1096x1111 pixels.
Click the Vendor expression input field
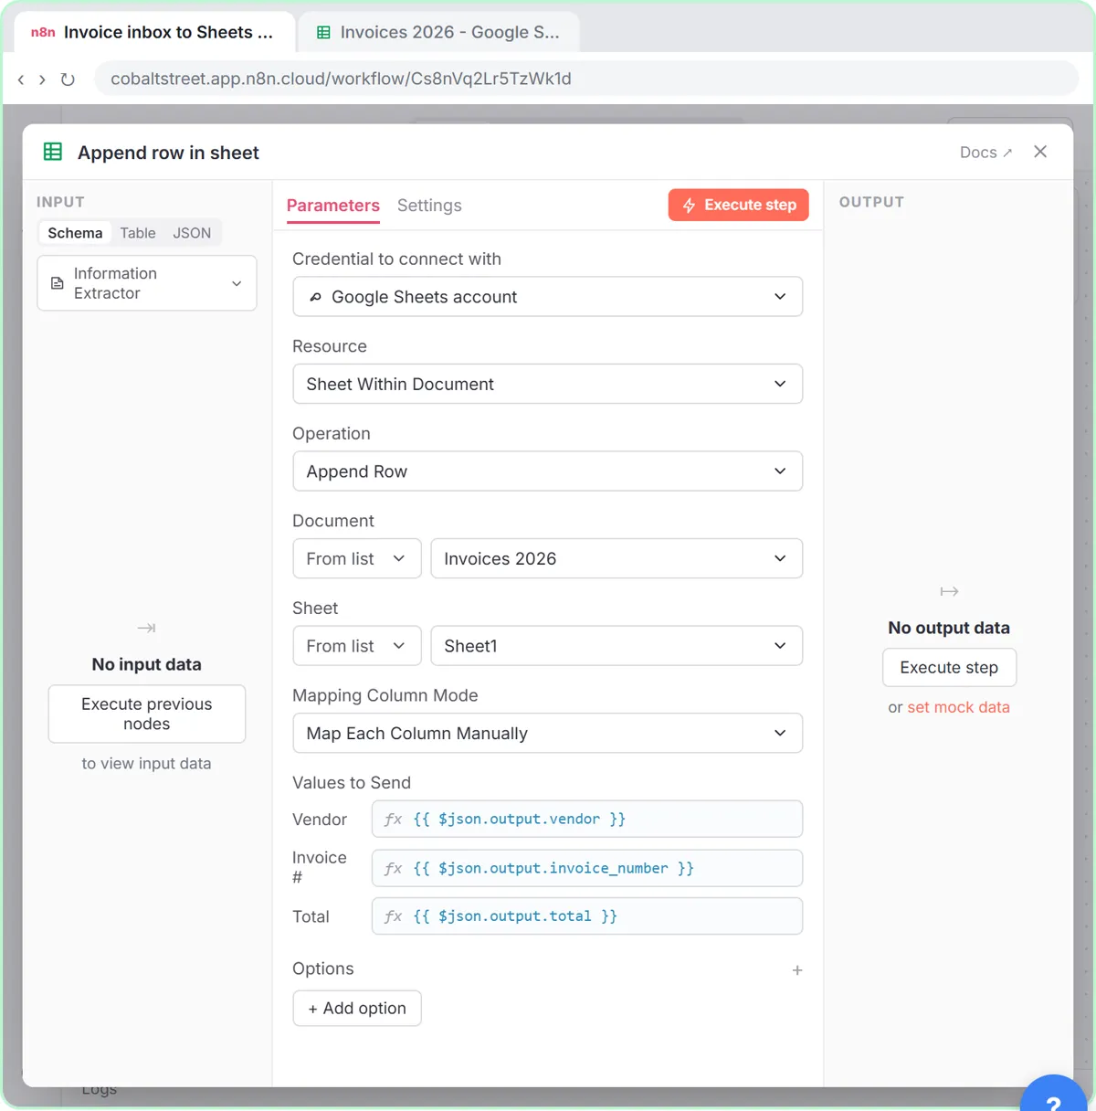587,820
